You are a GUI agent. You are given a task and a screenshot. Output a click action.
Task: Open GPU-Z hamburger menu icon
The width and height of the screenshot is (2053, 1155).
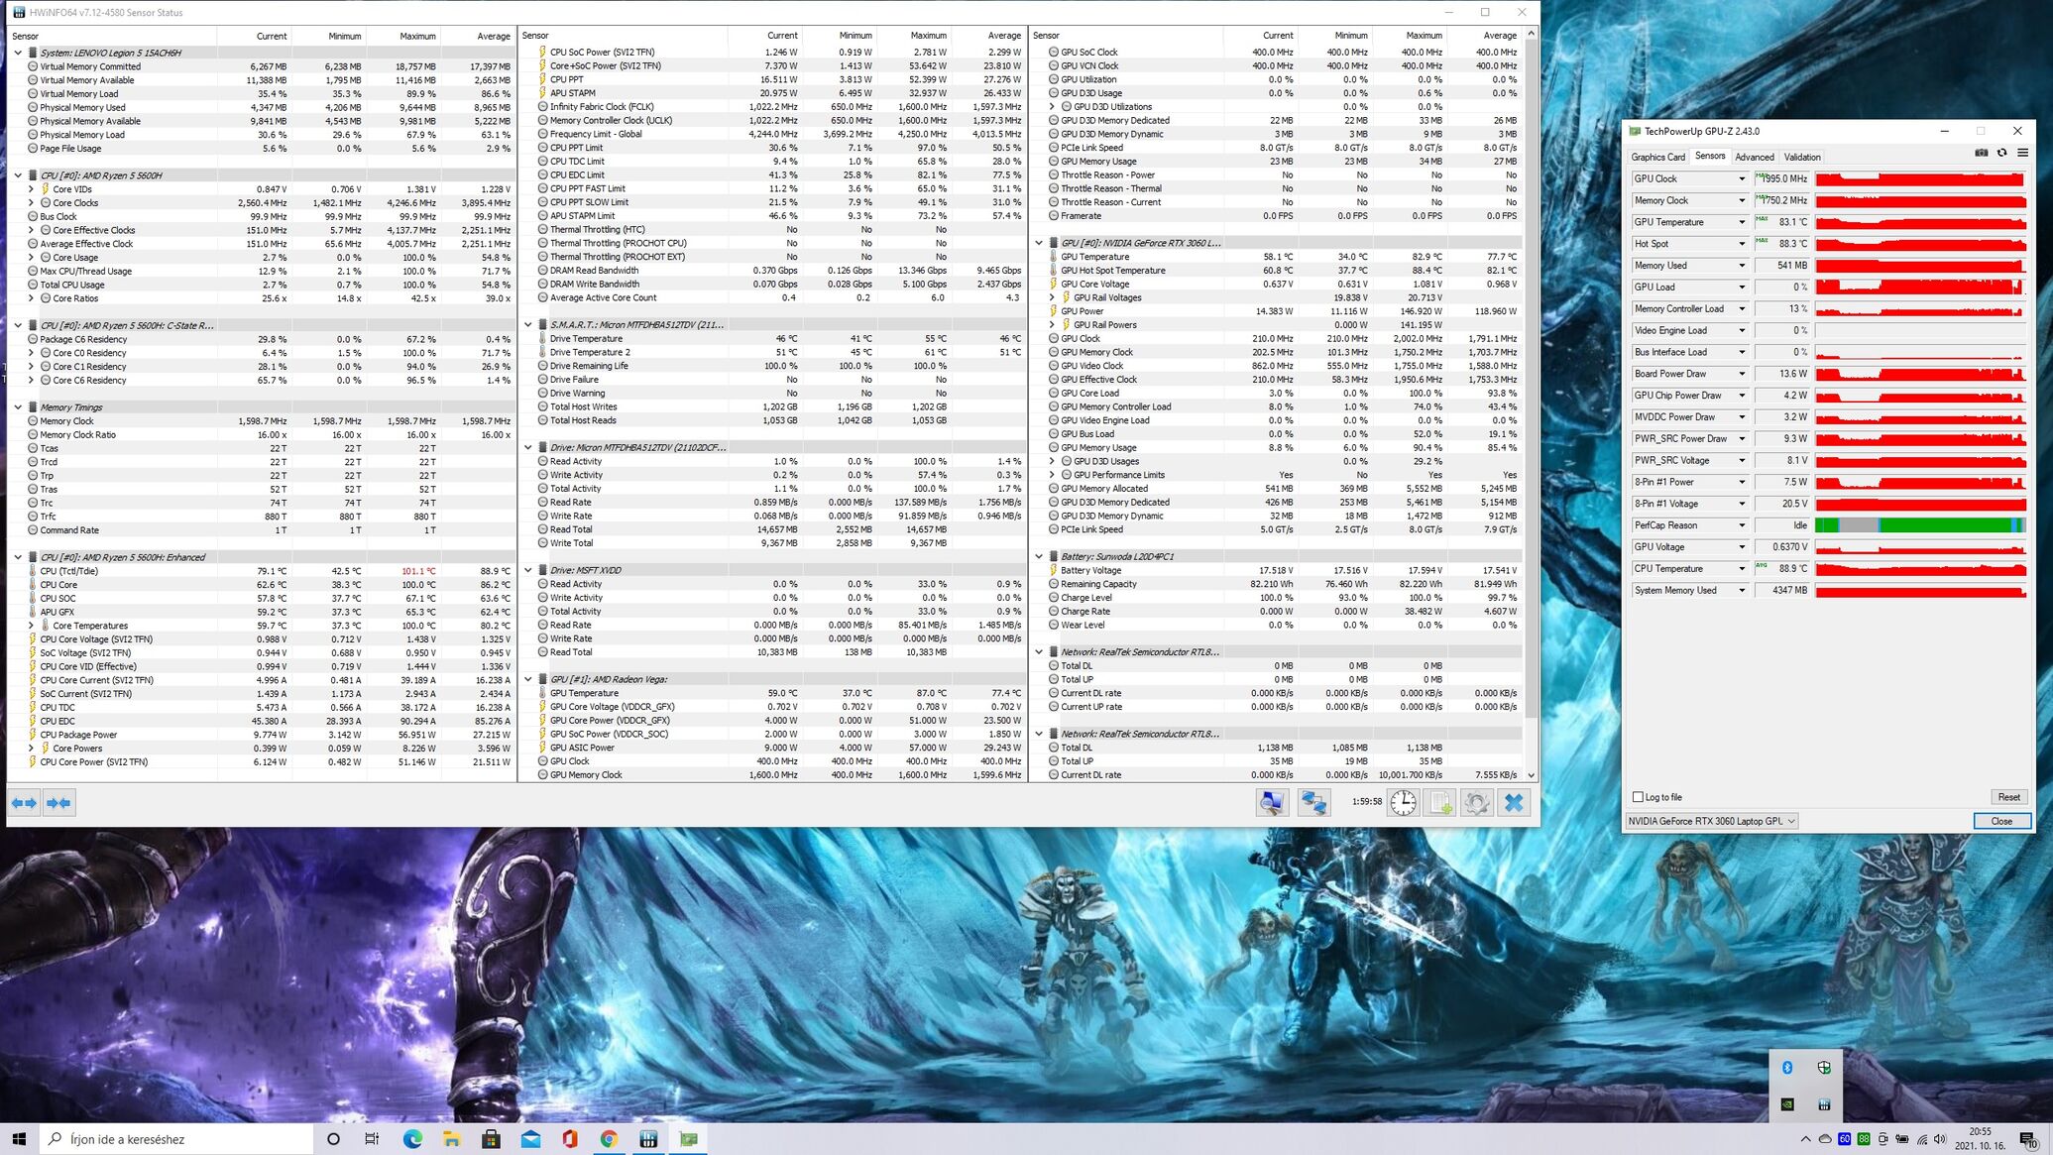pos(2022,153)
